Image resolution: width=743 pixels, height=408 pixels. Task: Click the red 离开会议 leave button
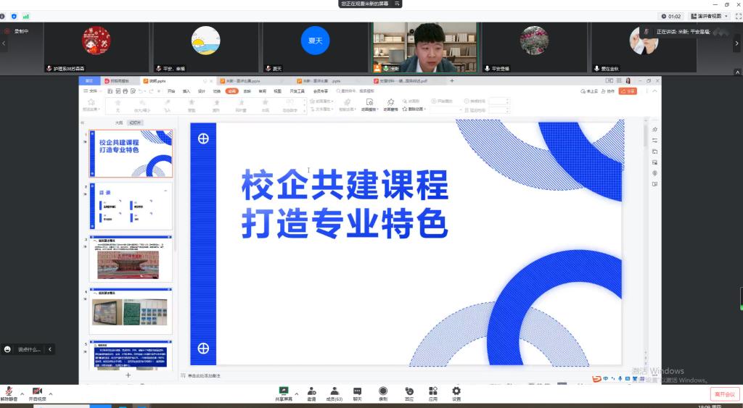click(x=724, y=394)
